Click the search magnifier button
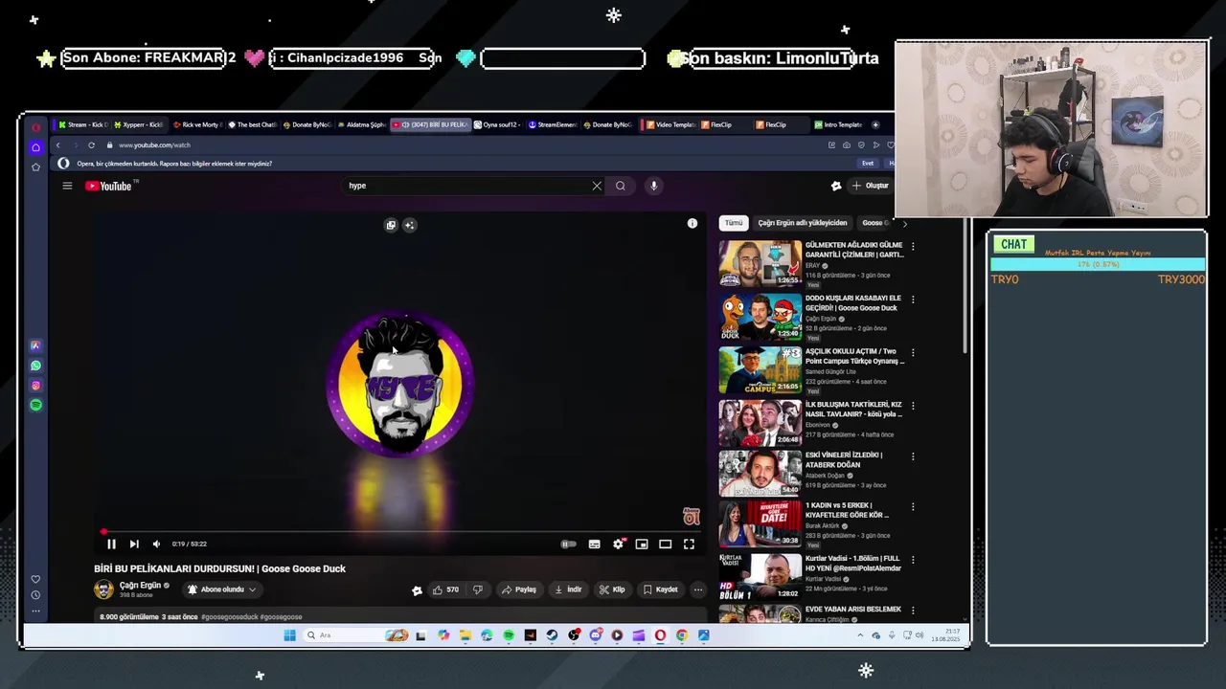Image resolution: width=1226 pixels, height=689 pixels. point(621,186)
